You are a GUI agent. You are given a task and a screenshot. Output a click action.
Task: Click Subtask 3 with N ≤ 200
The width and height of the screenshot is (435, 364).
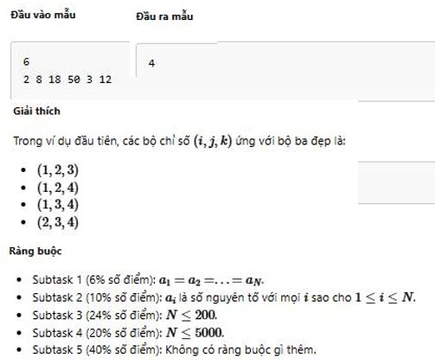[125, 315]
